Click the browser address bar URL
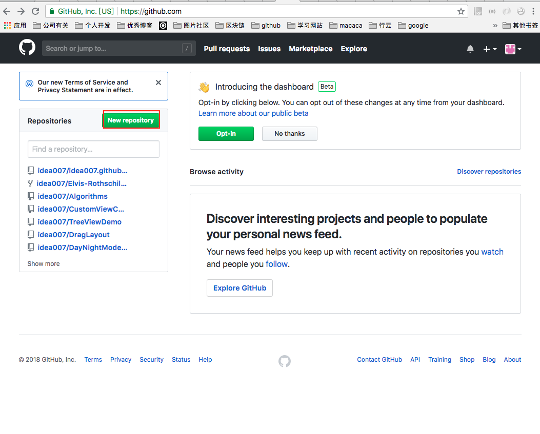 coord(151,11)
